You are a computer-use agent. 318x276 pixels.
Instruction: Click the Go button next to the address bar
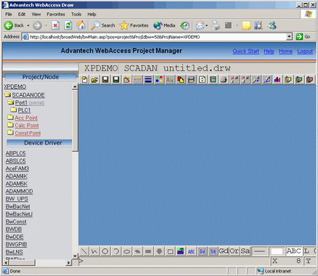pyautogui.click(x=303, y=37)
